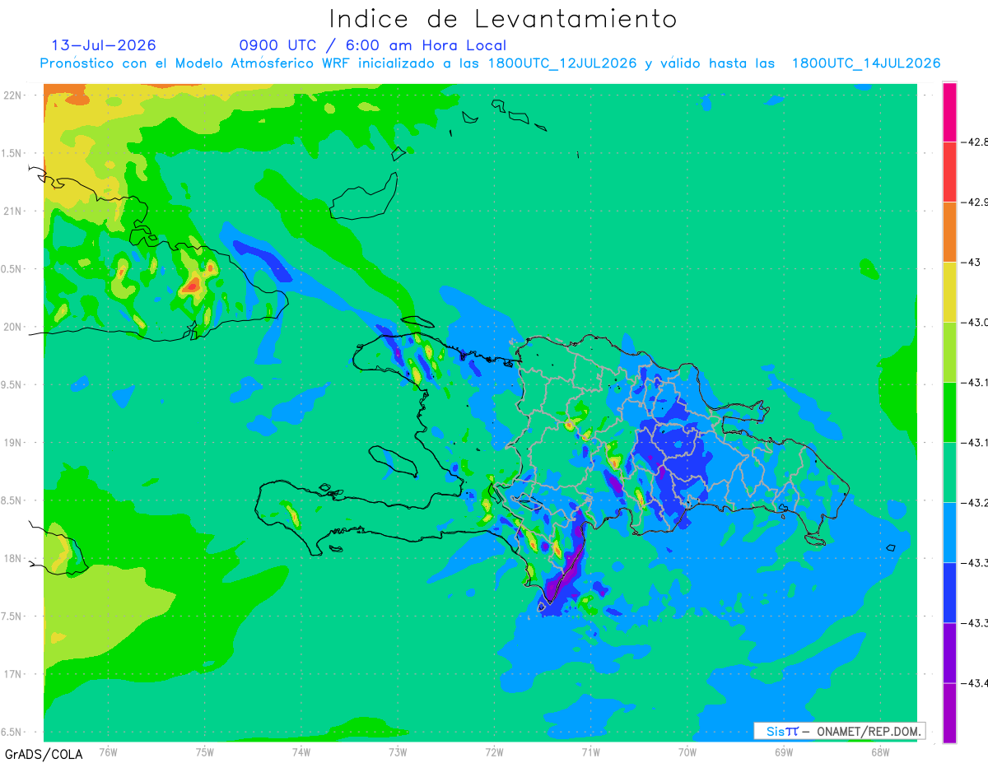Image resolution: width=988 pixels, height=763 pixels.
Task: Click longitude label "76W"
Action: (x=108, y=751)
